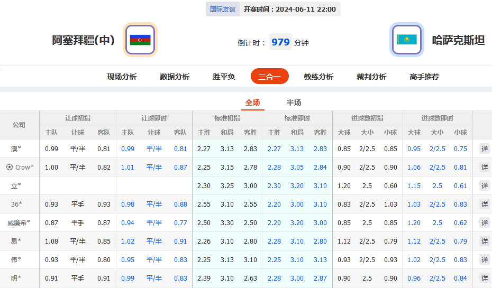492x288 pixels.
Task: Switch to 半场 half-time odds view
Action: 294,103
